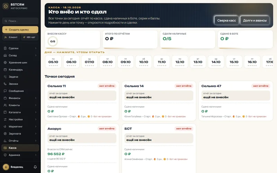Click the Сделки sidebar icon
The height and width of the screenshot is (173, 277).
pos(5,48)
